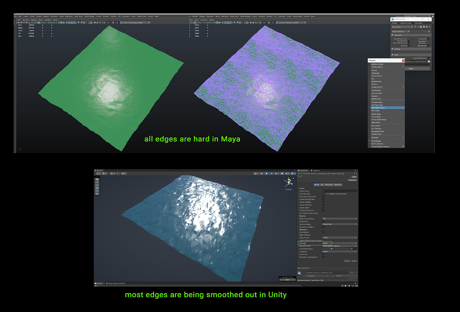
Task: Open the green-highlighted Normals dropdown in Unity
Action: coord(339,243)
